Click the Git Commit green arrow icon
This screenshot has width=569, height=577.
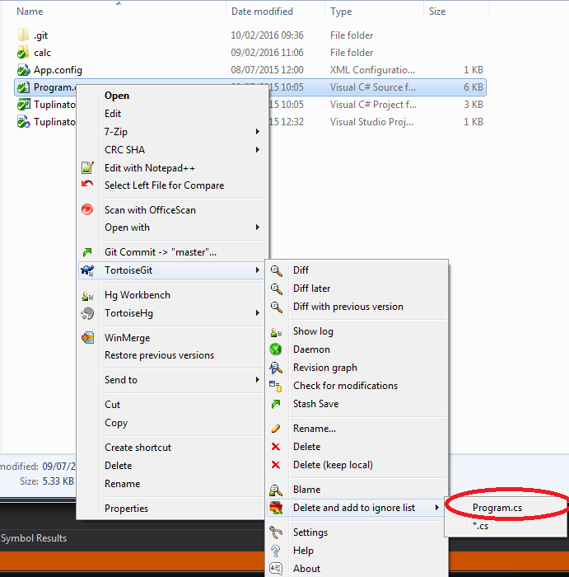tap(87, 252)
